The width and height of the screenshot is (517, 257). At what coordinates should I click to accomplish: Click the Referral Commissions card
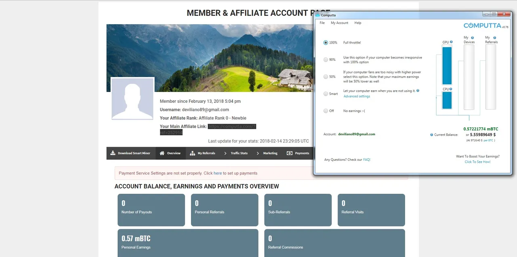334,243
